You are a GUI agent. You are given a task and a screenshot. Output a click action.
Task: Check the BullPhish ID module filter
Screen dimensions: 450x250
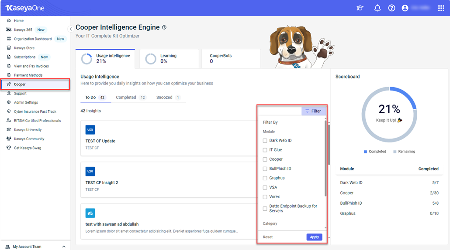(x=265, y=169)
